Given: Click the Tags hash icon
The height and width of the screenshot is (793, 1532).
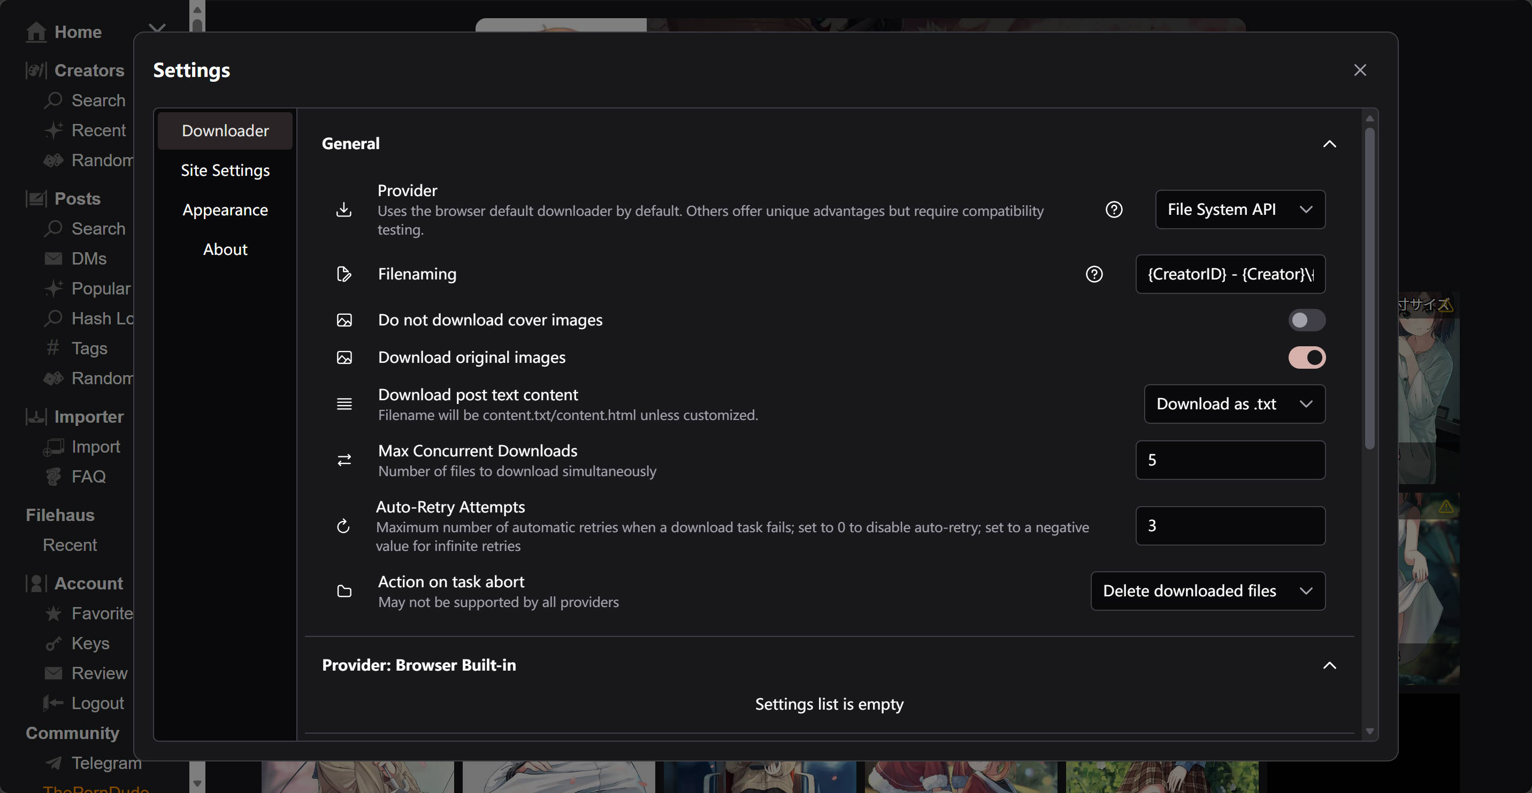Looking at the screenshot, I should [53, 347].
